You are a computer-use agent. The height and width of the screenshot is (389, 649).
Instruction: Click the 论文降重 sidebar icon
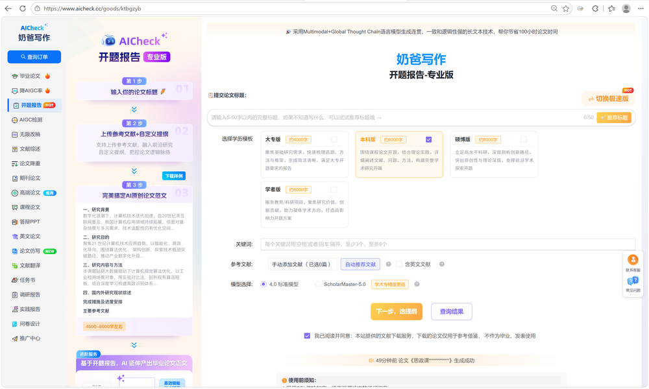click(x=14, y=163)
